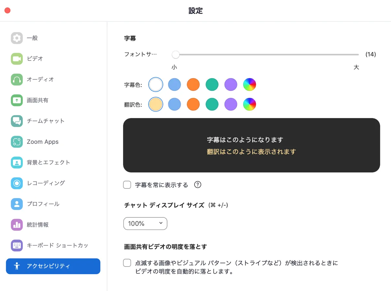Click the Statistics (統計情報) bar chart icon
Image resolution: width=391 pixels, height=291 pixels.
click(17, 225)
